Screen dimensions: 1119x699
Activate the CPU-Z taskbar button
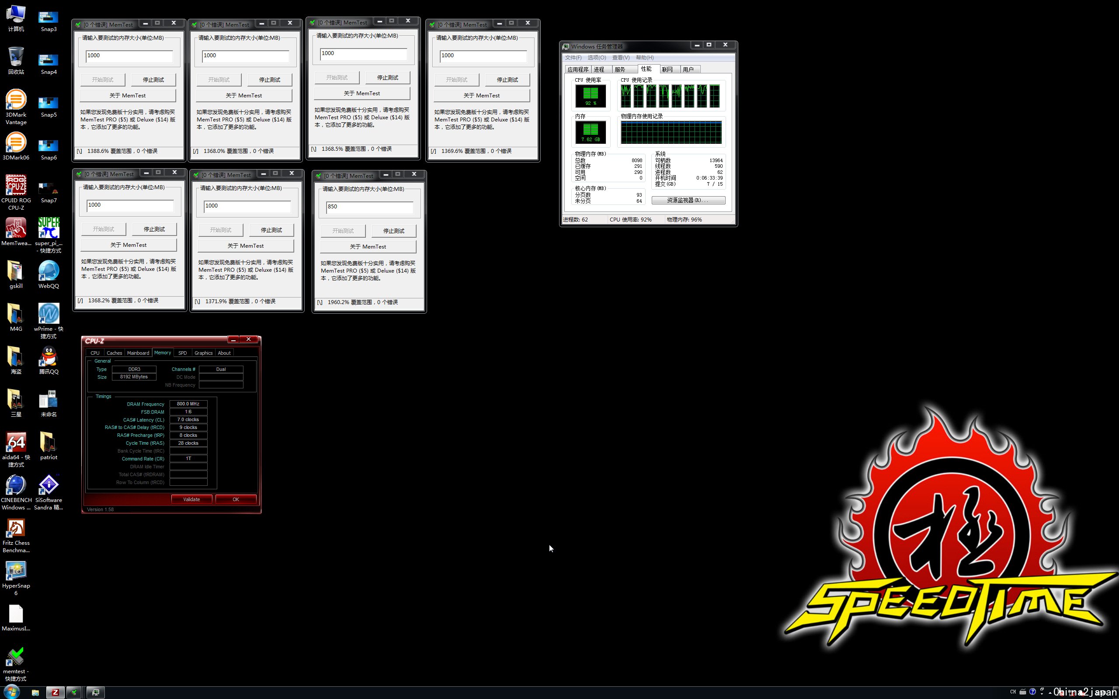[x=55, y=692]
